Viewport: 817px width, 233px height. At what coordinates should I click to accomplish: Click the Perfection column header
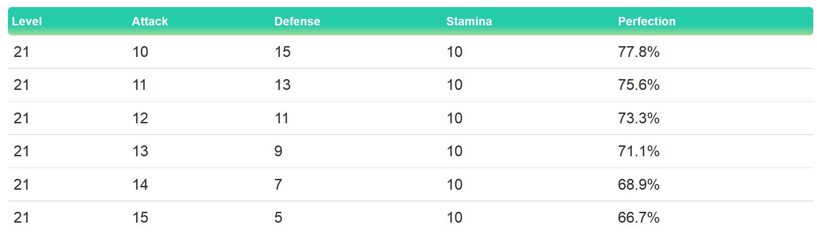(647, 21)
